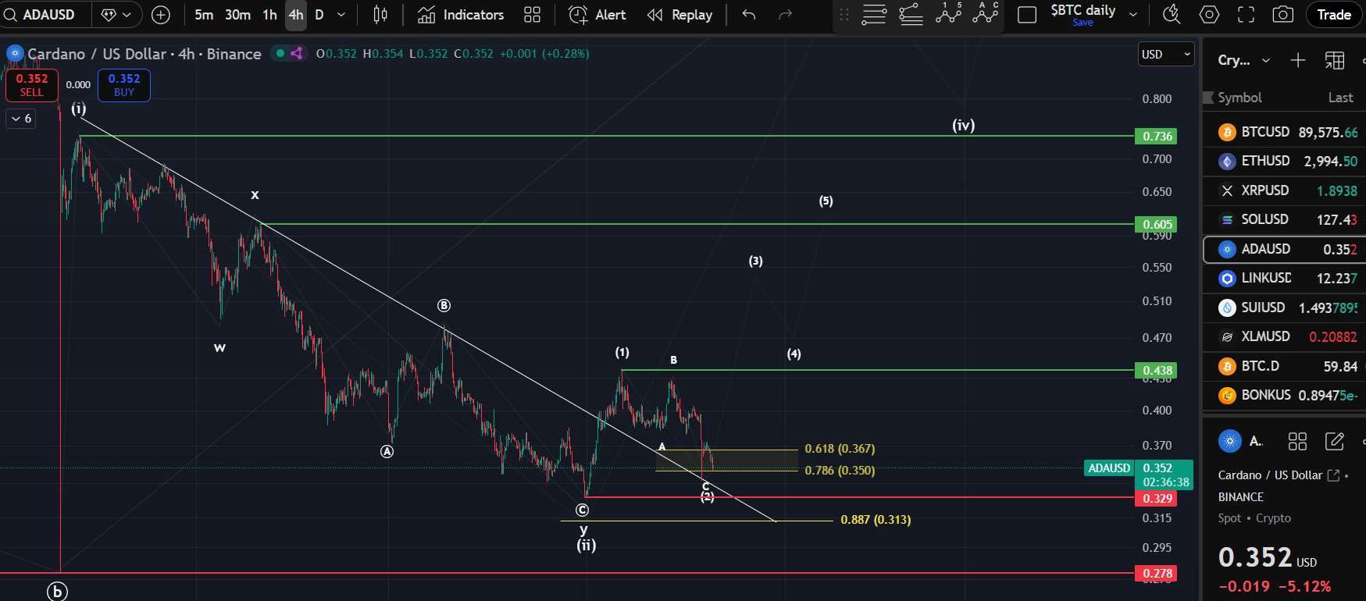Sort watchlist by Last column
Screen dimensions: 1366x601
[x=1340, y=98]
